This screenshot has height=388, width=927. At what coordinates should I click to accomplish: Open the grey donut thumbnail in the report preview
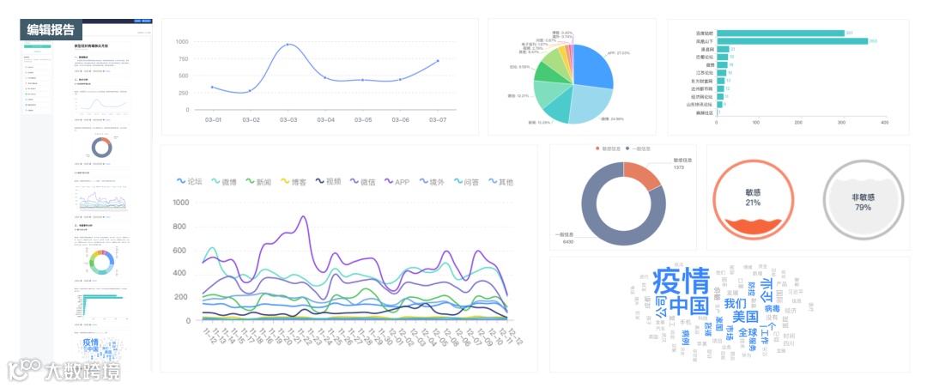point(101,148)
